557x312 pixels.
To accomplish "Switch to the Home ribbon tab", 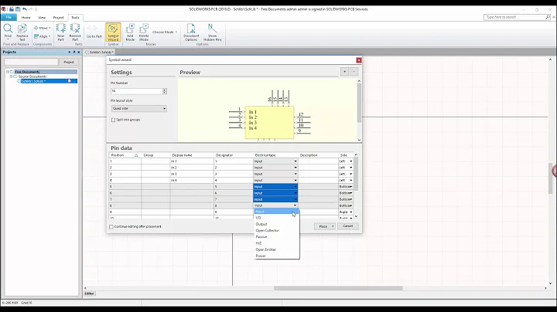I will [x=26, y=17].
